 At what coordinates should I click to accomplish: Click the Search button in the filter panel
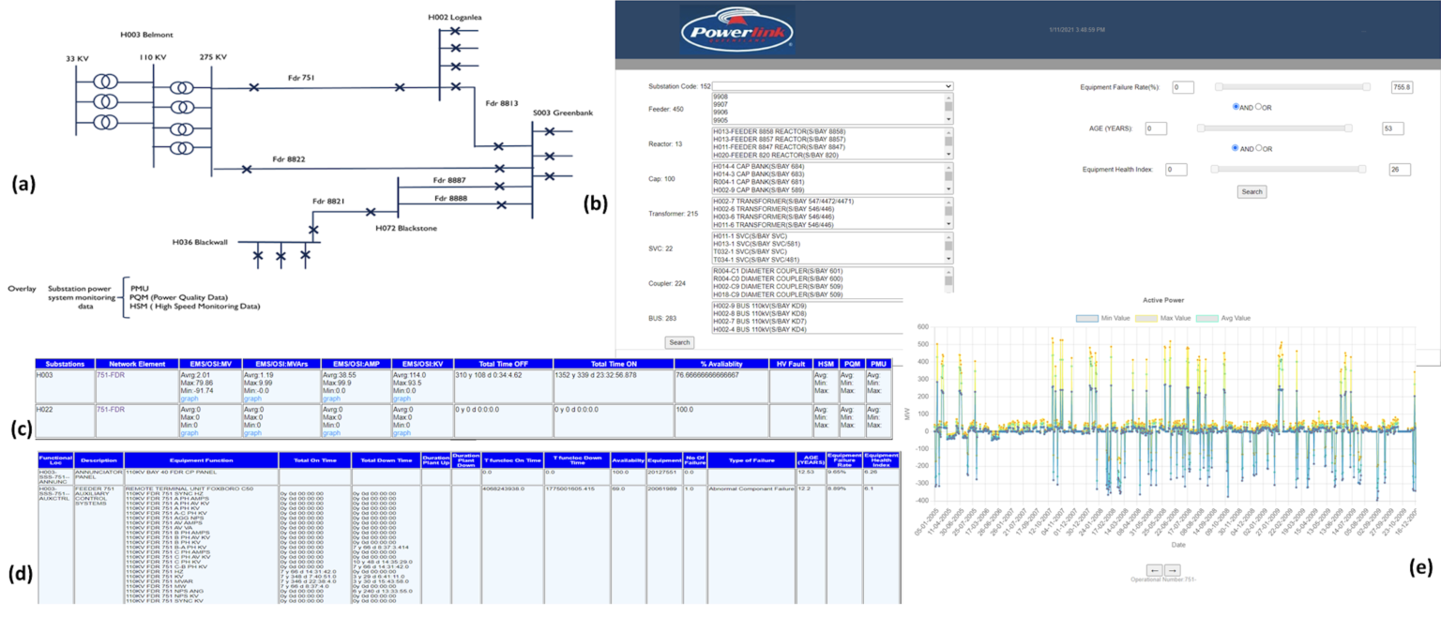click(1251, 191)
